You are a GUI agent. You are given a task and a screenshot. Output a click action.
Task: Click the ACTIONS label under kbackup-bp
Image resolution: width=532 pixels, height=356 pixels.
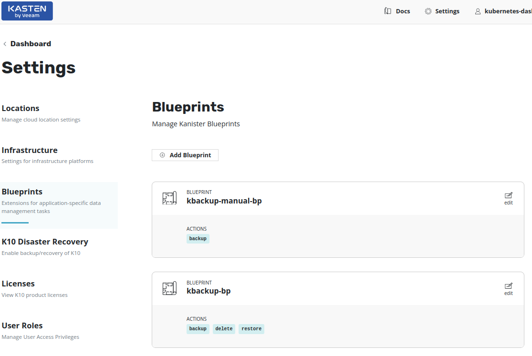point(197,319)
